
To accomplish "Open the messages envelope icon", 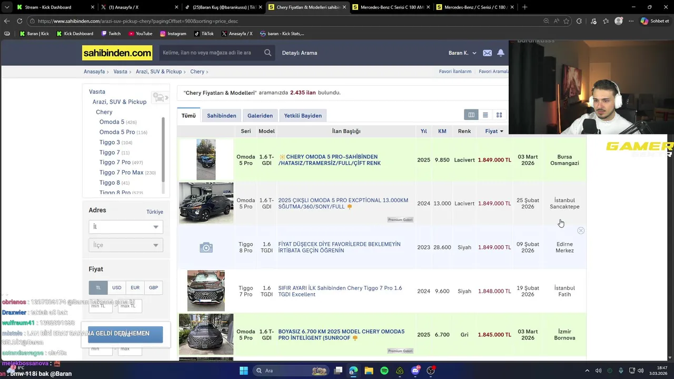I will (487, 53).
